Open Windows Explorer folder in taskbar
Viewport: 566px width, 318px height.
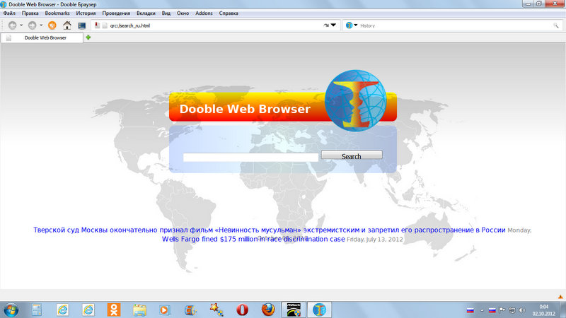pos(139,310)
